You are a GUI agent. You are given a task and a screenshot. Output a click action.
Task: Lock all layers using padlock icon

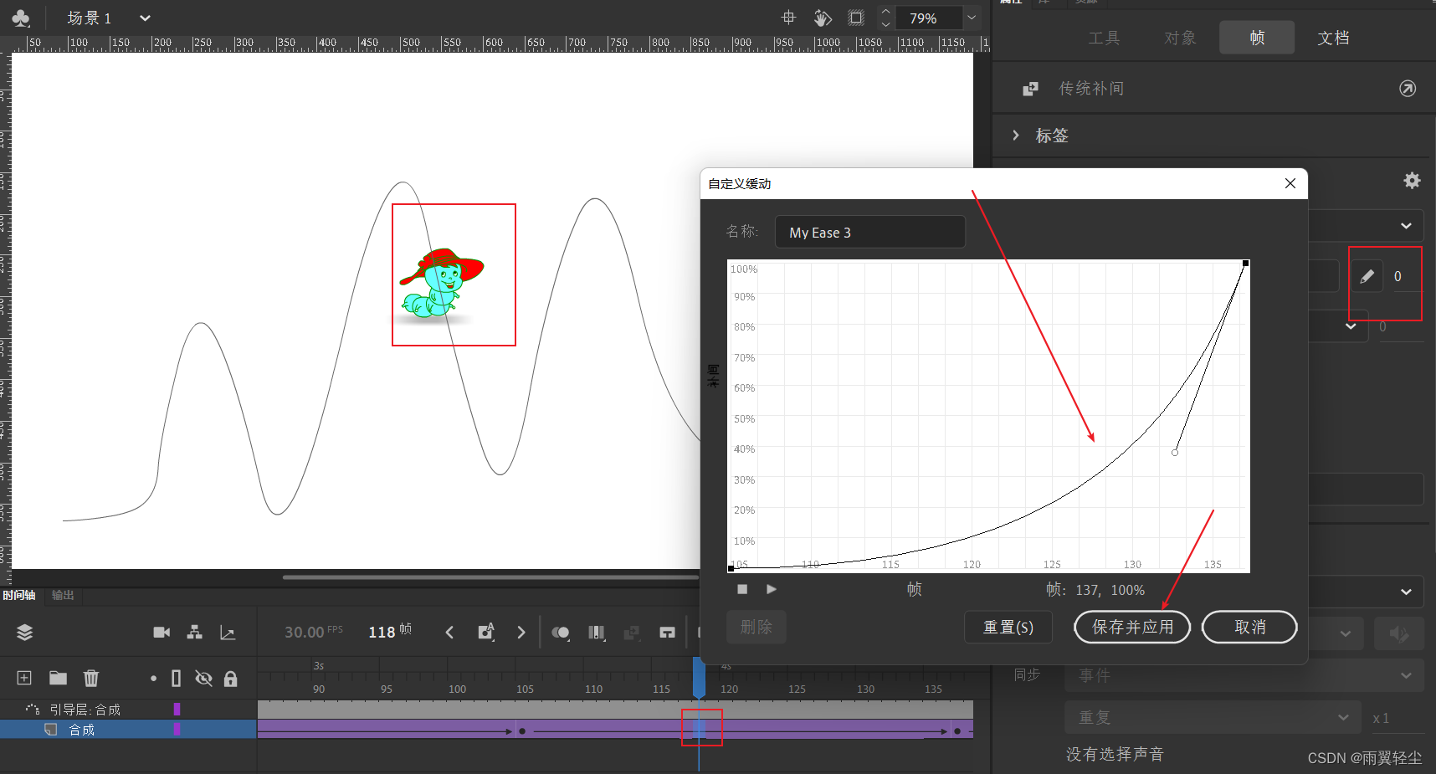pyautogui.click(x=231, y=679)
